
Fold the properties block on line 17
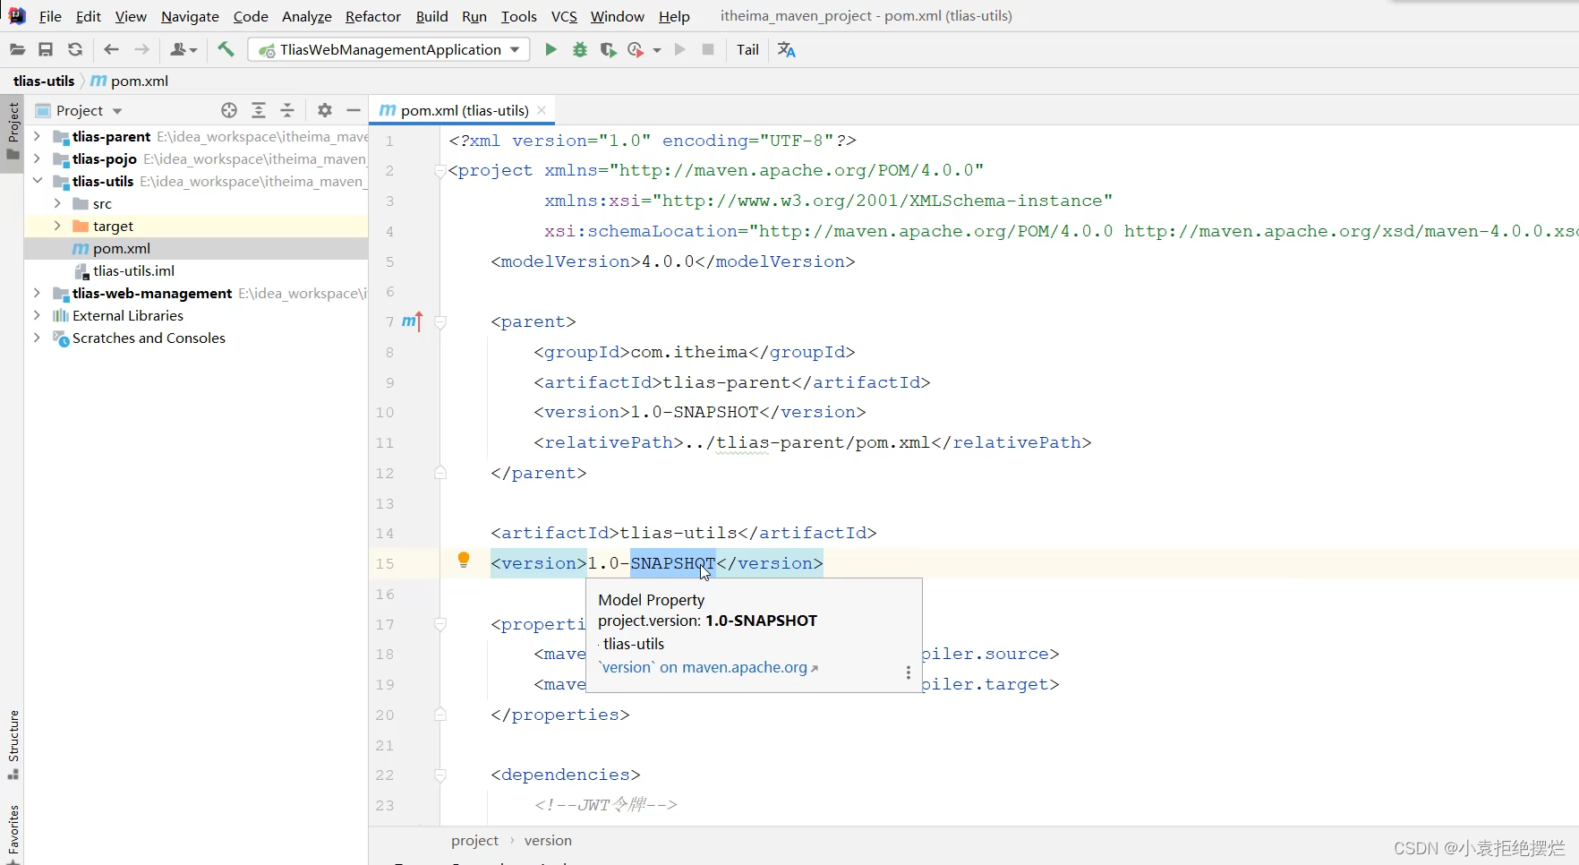440,624
